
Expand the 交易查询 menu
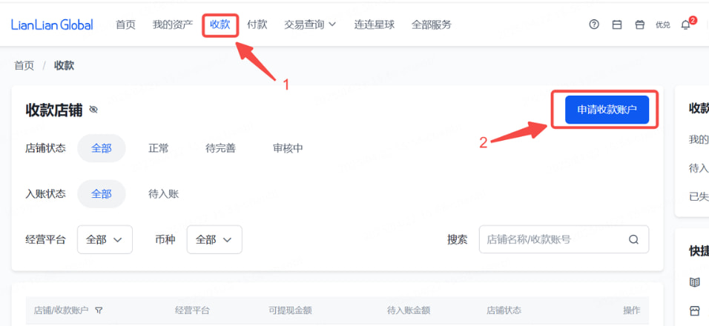[x=310, y=24]
